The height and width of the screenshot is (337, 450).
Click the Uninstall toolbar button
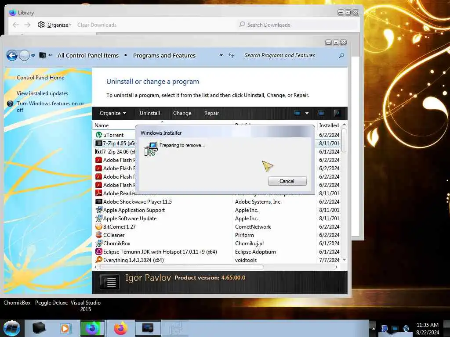tap(150, 113)
